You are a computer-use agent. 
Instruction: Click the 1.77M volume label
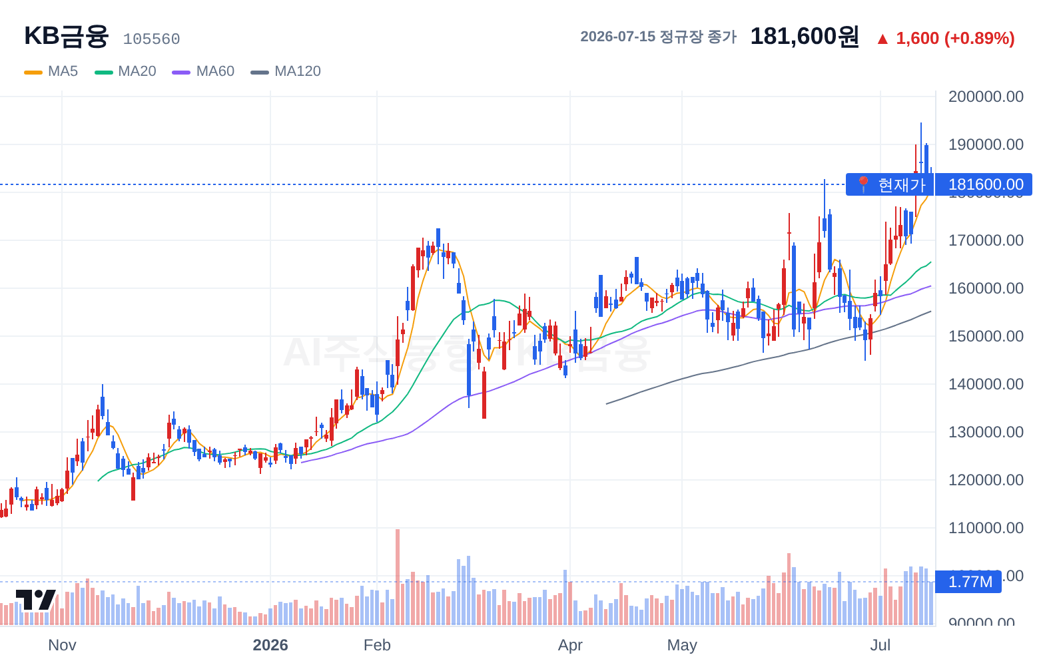[970, 582]
